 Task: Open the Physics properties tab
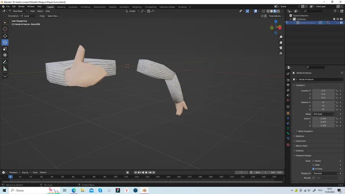click(288, 118)
